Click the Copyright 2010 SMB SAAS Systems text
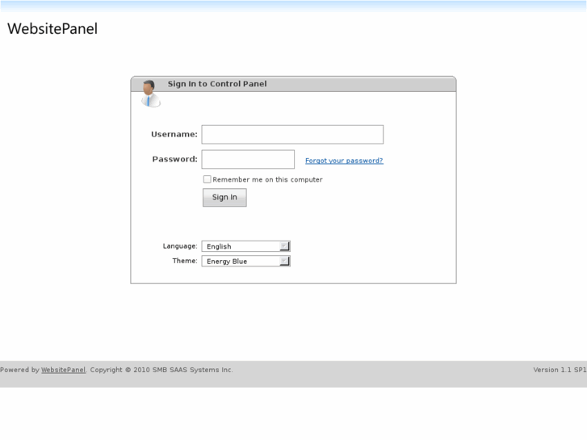Screen dimensions: 587x440 [x=161, y=370]
